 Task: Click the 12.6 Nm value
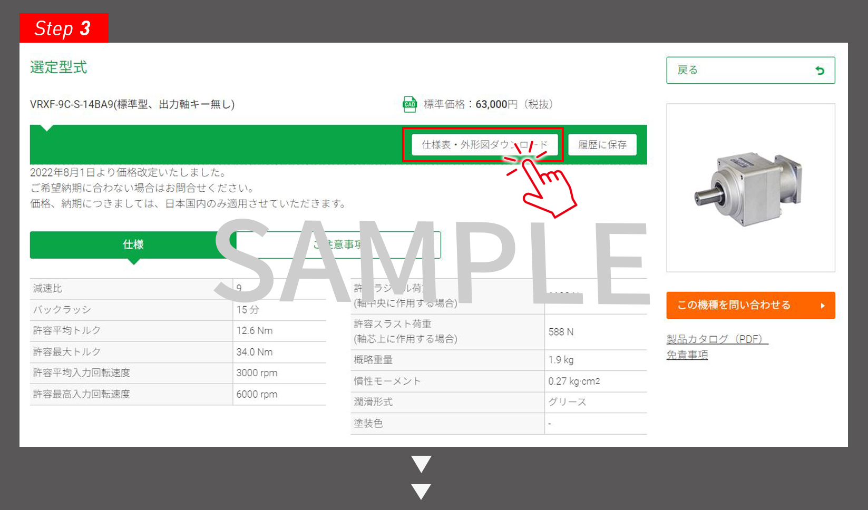pos(255,330)
